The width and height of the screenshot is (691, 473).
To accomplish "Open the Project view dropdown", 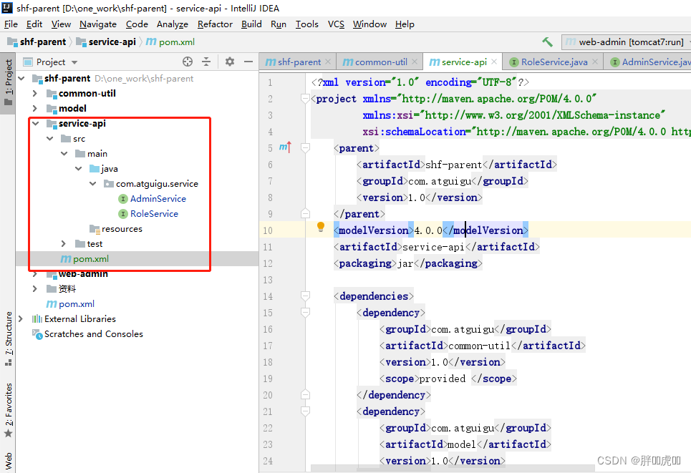I will pos(74,62).
